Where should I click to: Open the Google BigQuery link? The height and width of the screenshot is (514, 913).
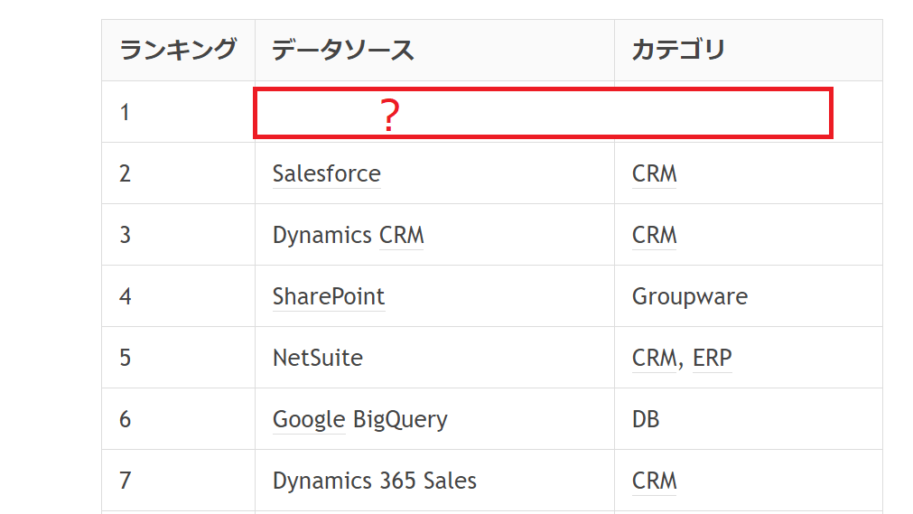[309, 419]
